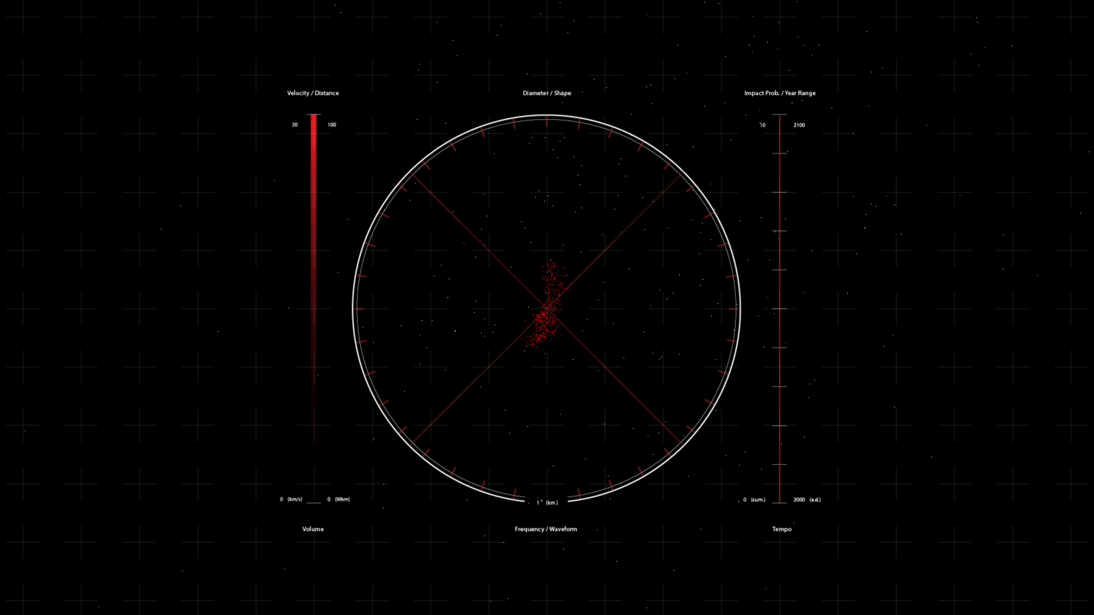The width and height of the screenshot is (1094, 615).
Task: Click leftmost tick mark on the dial ring
Action: (x=359, y=308)
